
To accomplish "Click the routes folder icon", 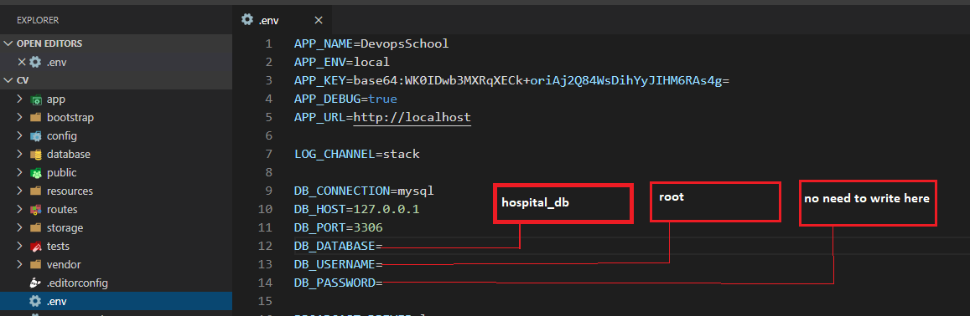I will (x=36, y=209).
